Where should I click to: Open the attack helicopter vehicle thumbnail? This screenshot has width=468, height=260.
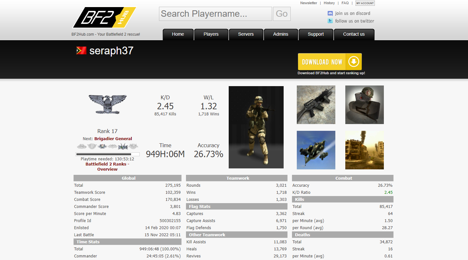[x=316, y=150]
